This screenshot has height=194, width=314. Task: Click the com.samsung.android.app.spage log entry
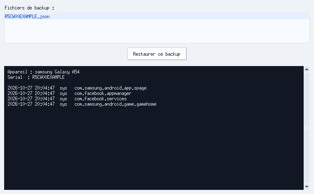[77, 88]
